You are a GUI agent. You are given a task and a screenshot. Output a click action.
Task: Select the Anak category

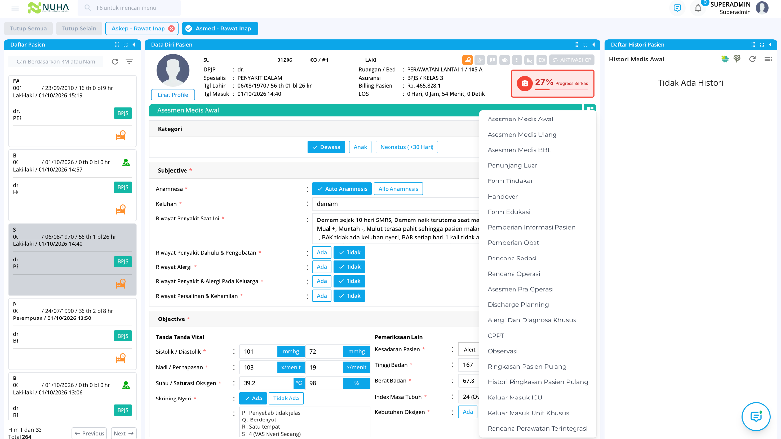pos(360,147)
